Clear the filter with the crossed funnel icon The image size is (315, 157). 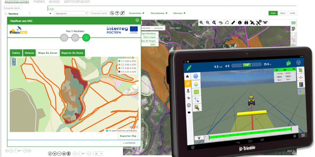pos(122,13)
